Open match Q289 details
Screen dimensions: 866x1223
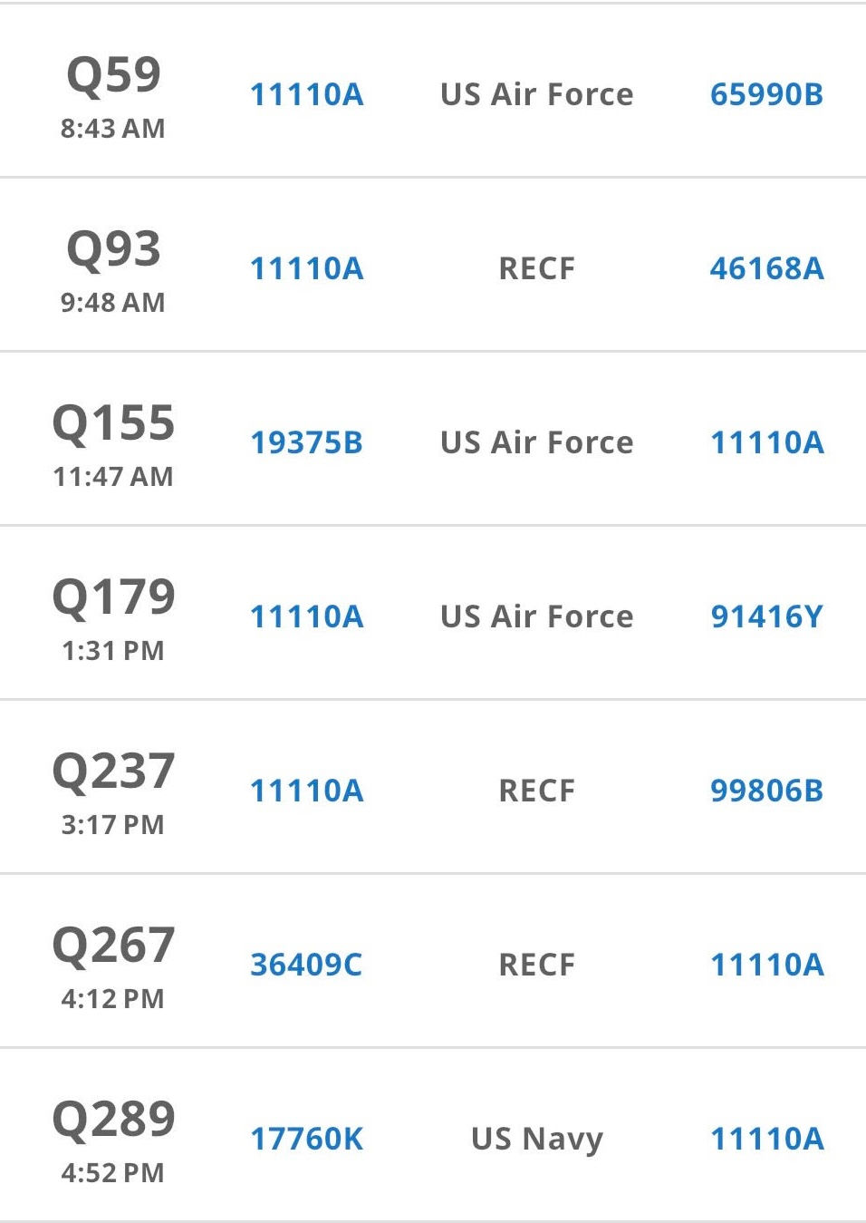[113, 1121]
